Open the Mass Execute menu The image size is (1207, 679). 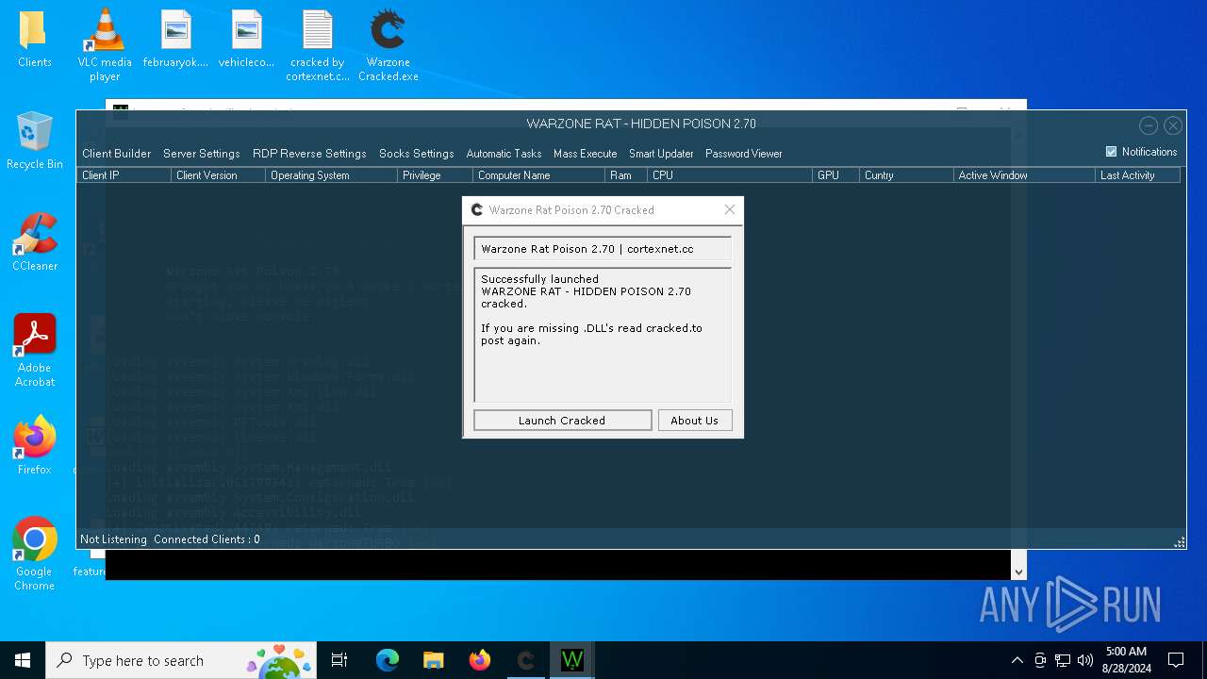pyautogui.click(x=585, y=154)
